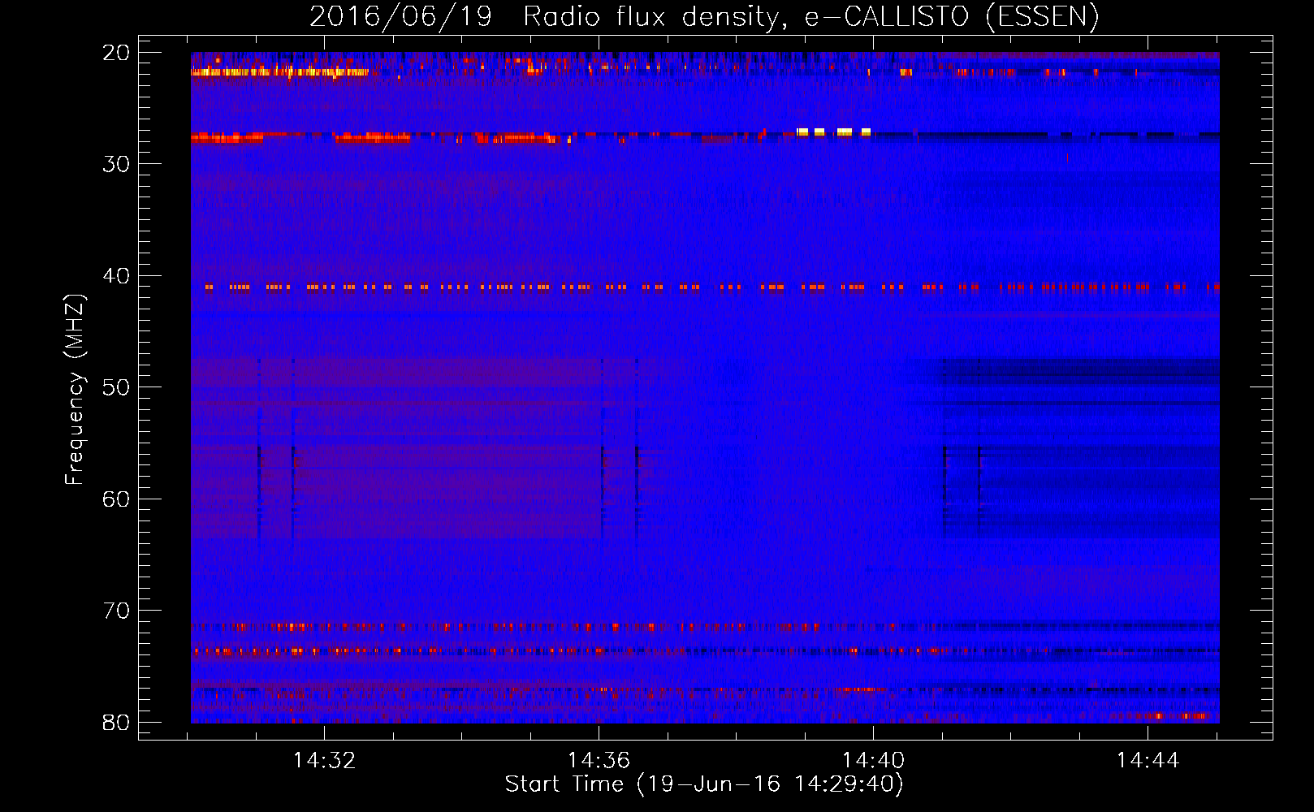Click the frequency tick label '60'
Image resolution: width=1314 pixels, height=812 pixels.
[116, 499]
